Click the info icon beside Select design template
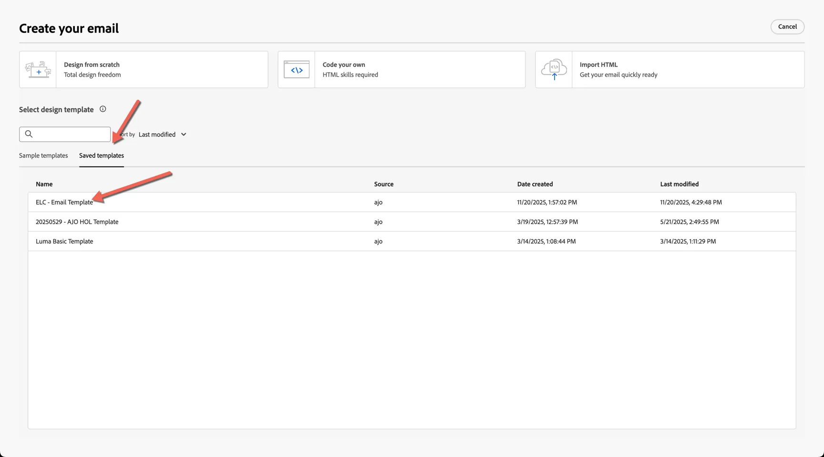 pos(103,109)
